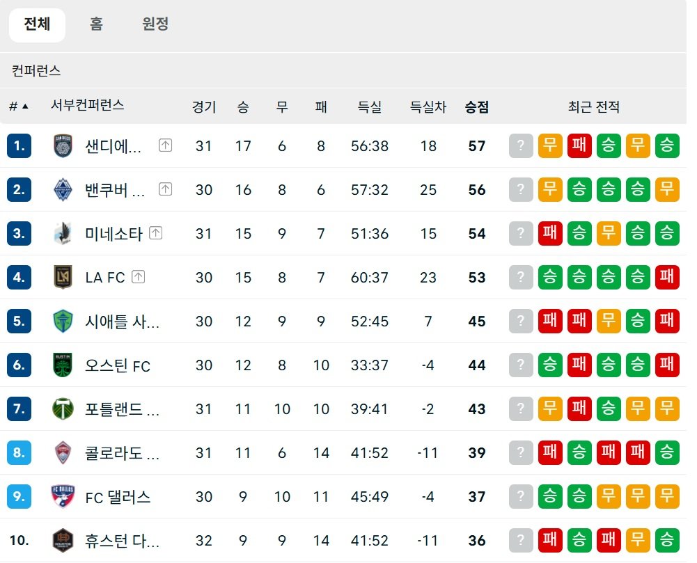Click the LA FC crest icon
Image resolution: width=697 pixels, height=563 pixels.
[x=63, y=278]
